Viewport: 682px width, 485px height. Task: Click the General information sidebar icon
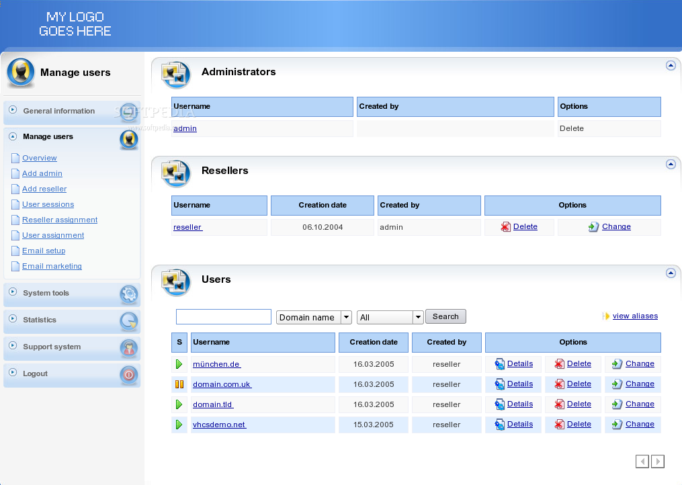pos(128,112)
